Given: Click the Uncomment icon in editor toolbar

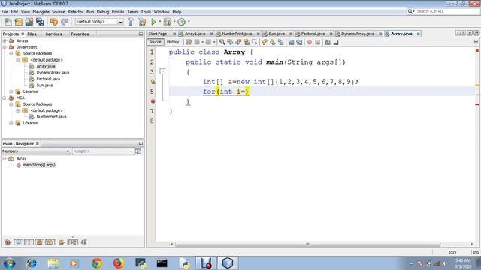Looking at the screenshot, I should pos(336,42).
